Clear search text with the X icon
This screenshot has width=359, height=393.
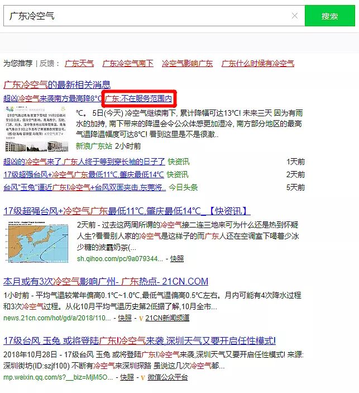coord(295,16)
